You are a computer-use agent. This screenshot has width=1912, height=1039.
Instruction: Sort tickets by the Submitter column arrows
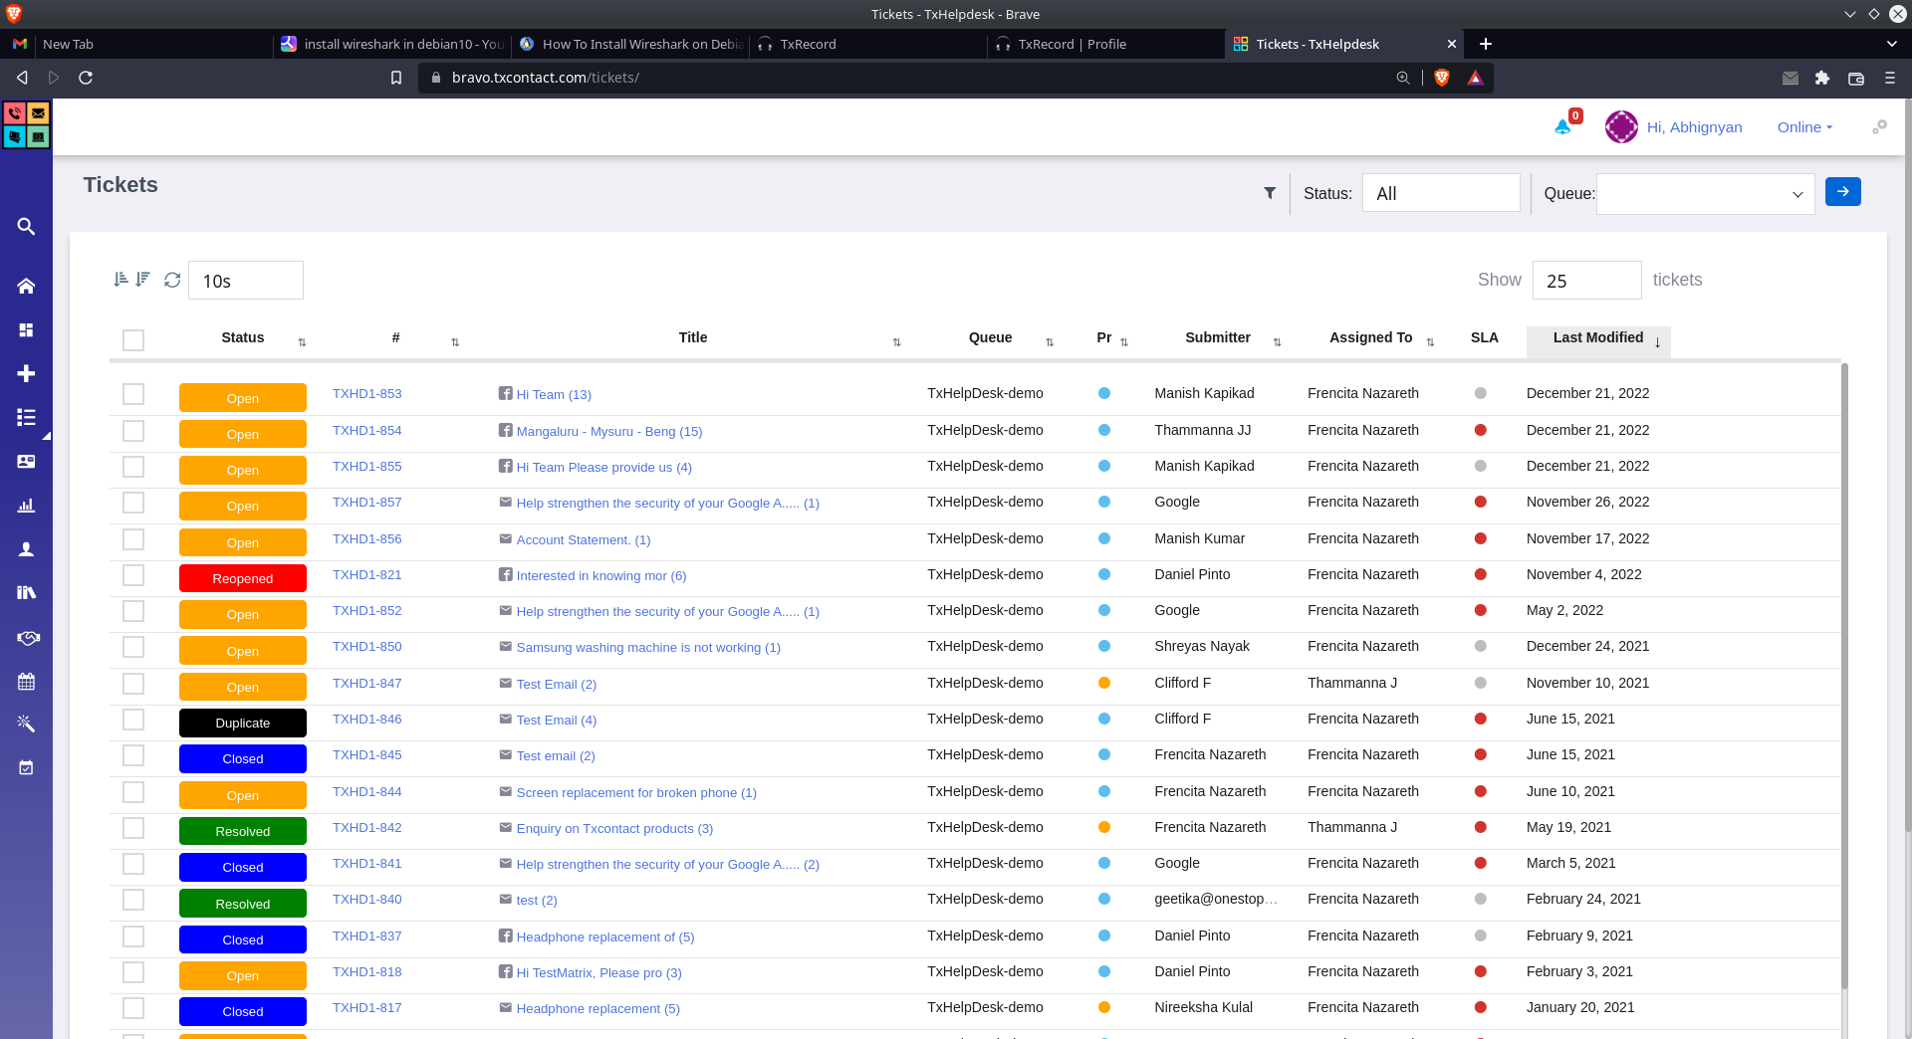(1277, 342)
